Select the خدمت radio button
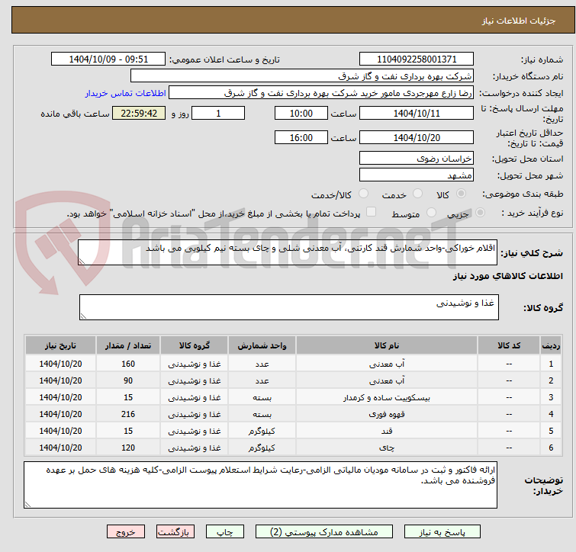 click(x=417, y=194)
